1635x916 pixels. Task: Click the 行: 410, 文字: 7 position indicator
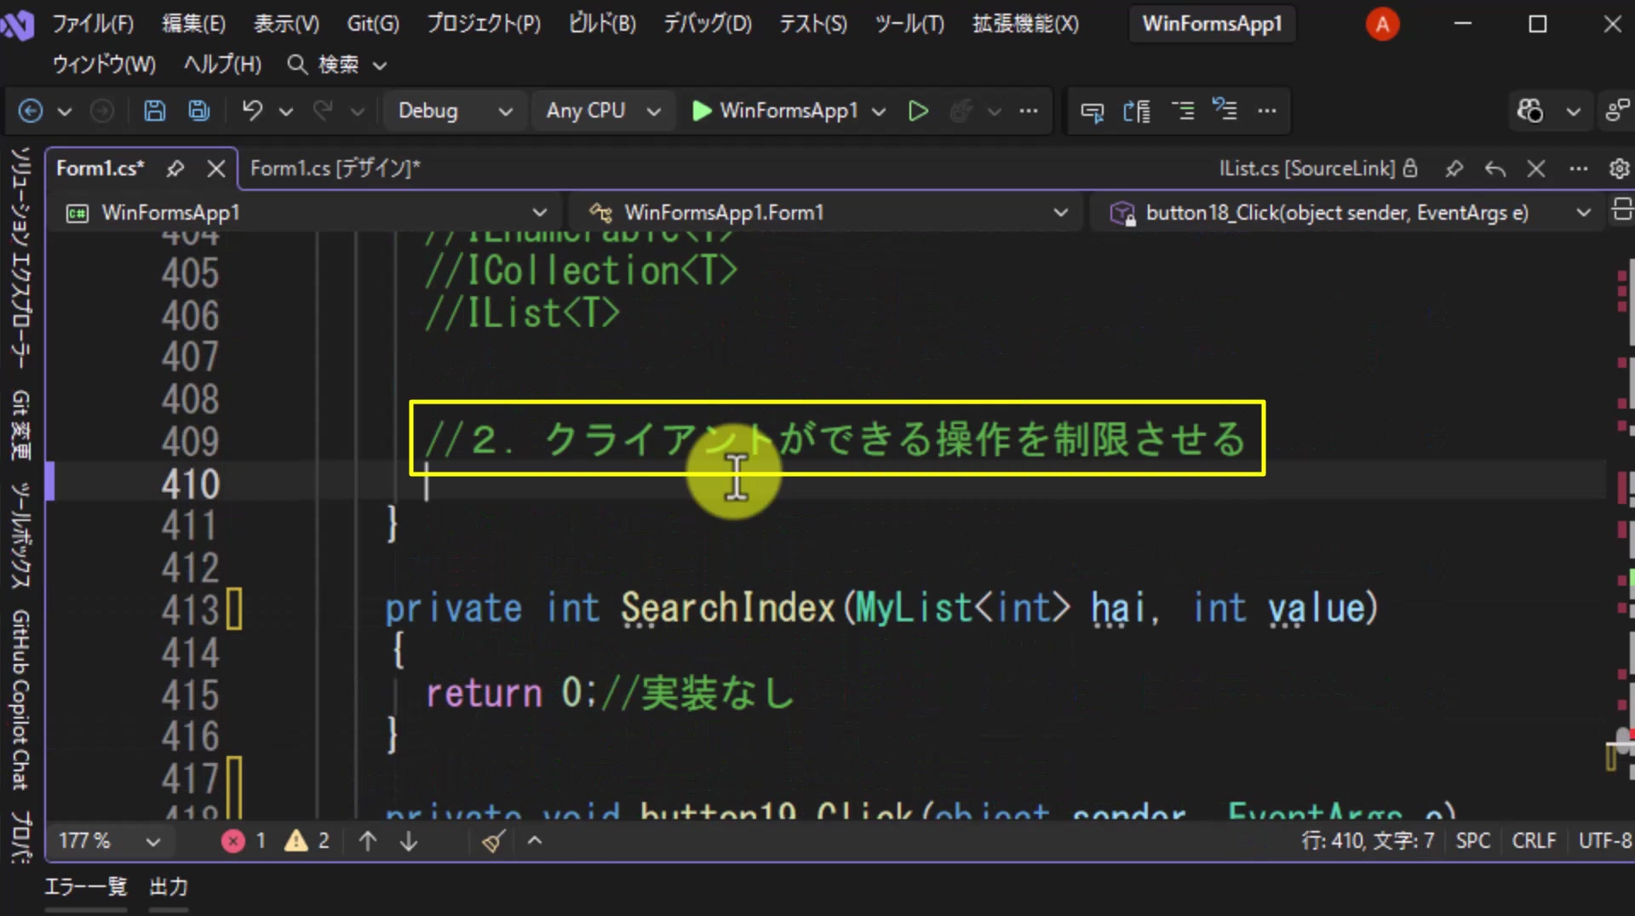[1368, 841]
